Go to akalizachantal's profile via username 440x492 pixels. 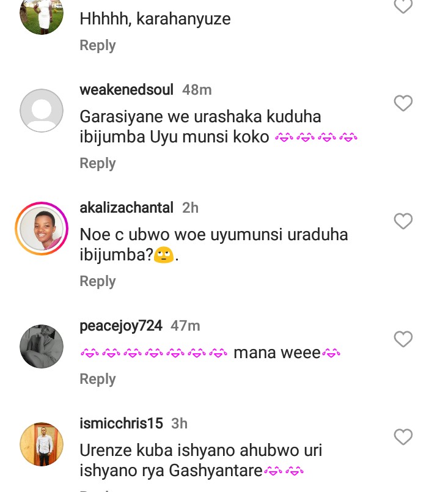click(x=127, y=208)
